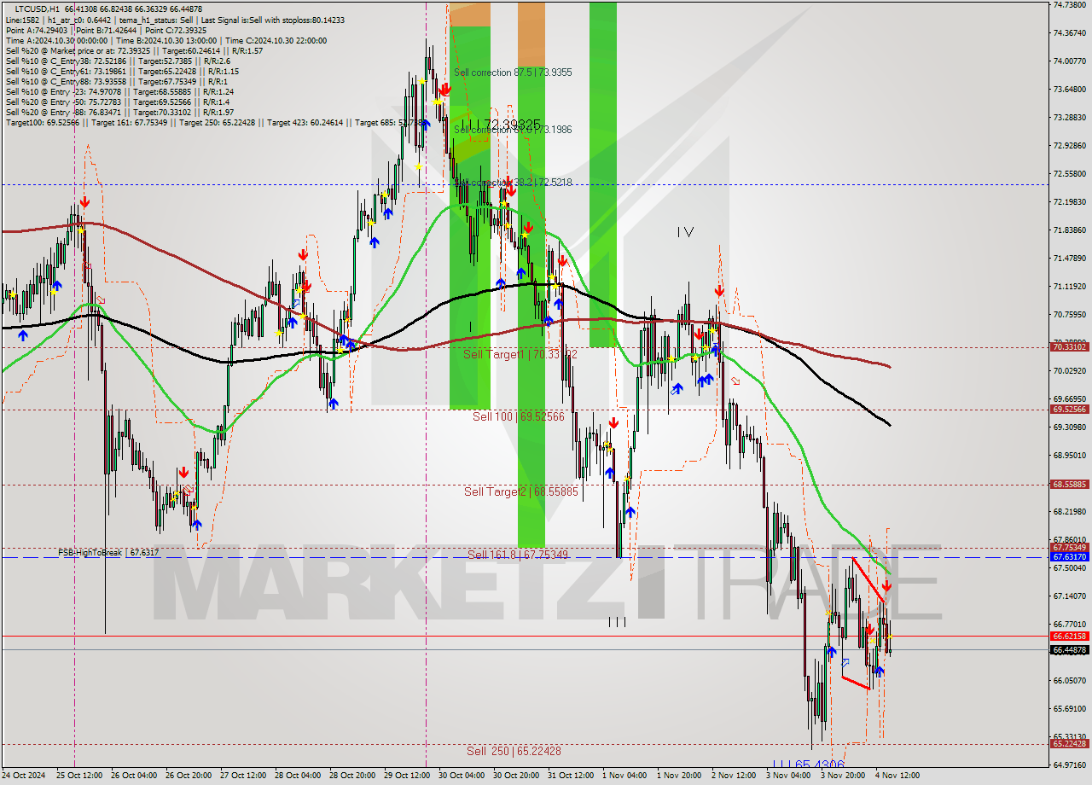Image resolution: width=1092 pixels, height=785 pixels.
Task: Click the 69.30980 price scale value
Action: pos(1069,427)
